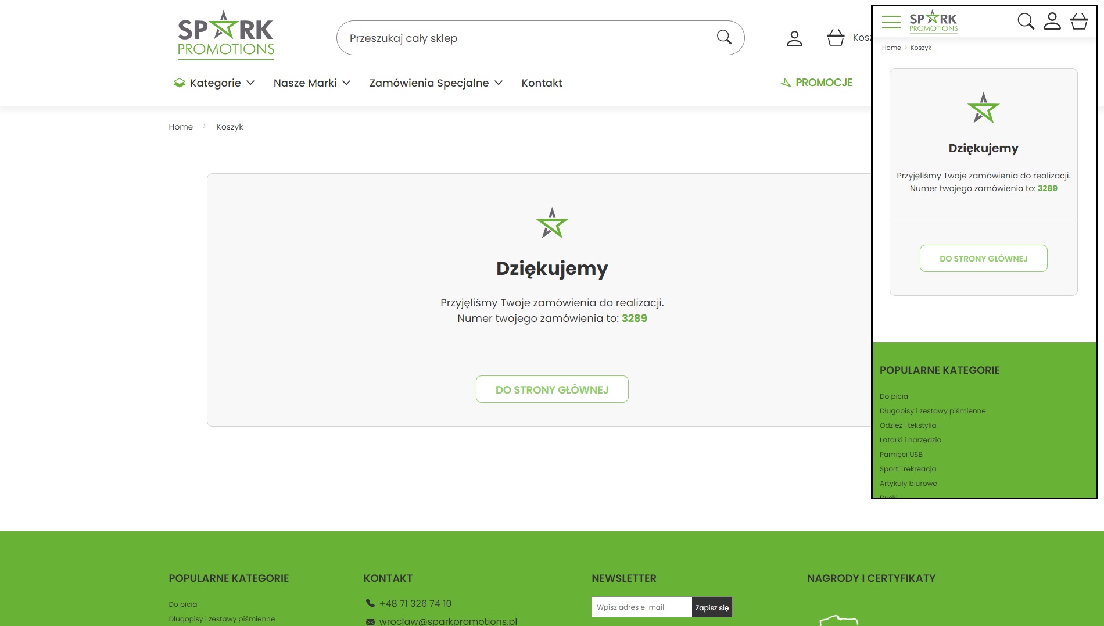Viewport: 1104px width, 626px height.
Task: Click Koszyk breadcrumb in mobile preview
Action: point(920,48)
